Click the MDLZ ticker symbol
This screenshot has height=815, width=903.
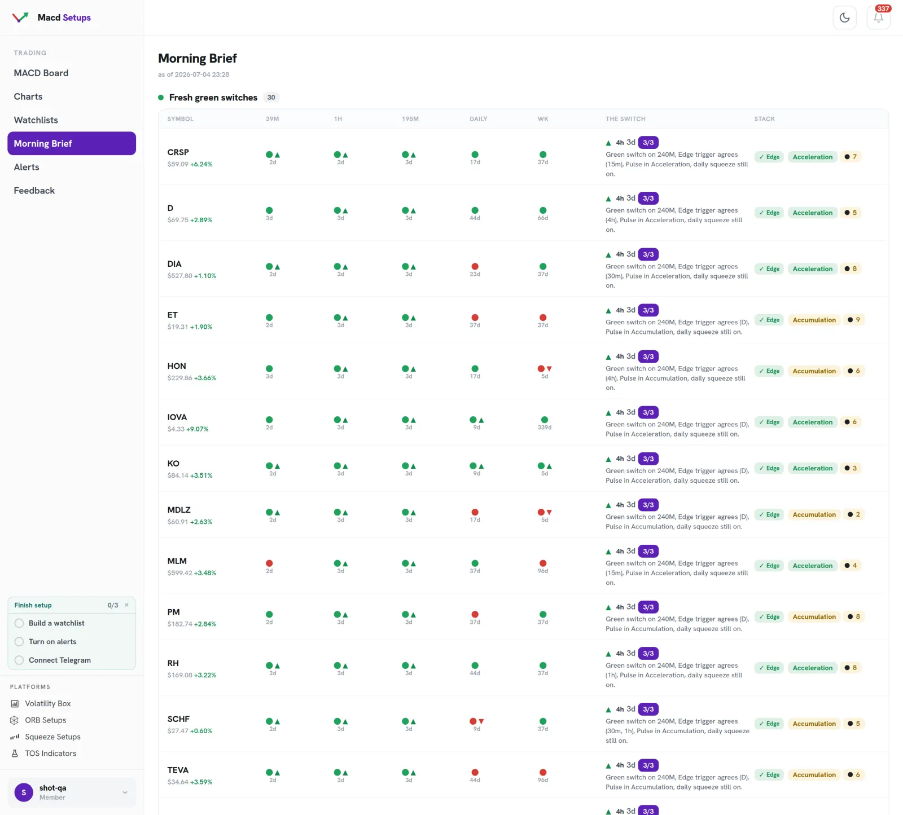point(179,510)
